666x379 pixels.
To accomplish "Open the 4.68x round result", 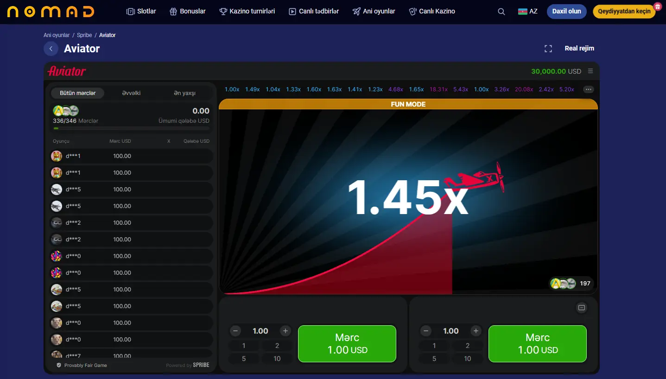I will pyautogui.click(x=396, y=89).
